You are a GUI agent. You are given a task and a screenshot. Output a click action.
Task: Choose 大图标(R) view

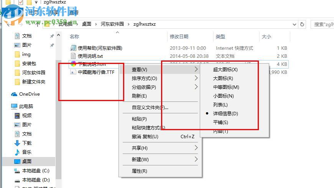(223, 78)
